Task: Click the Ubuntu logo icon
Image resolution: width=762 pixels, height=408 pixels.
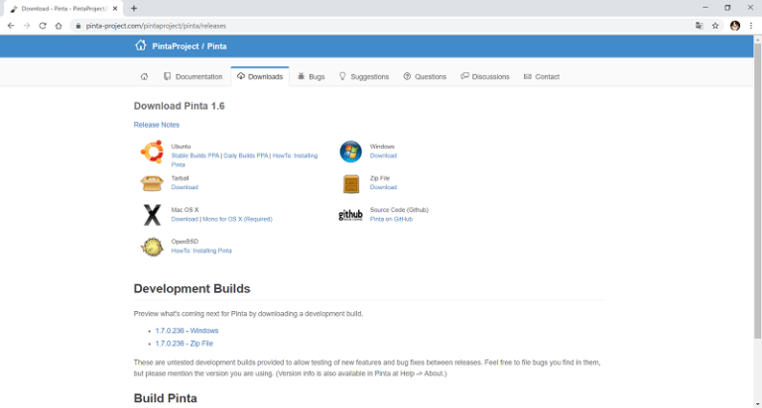Action: point(152,152)
